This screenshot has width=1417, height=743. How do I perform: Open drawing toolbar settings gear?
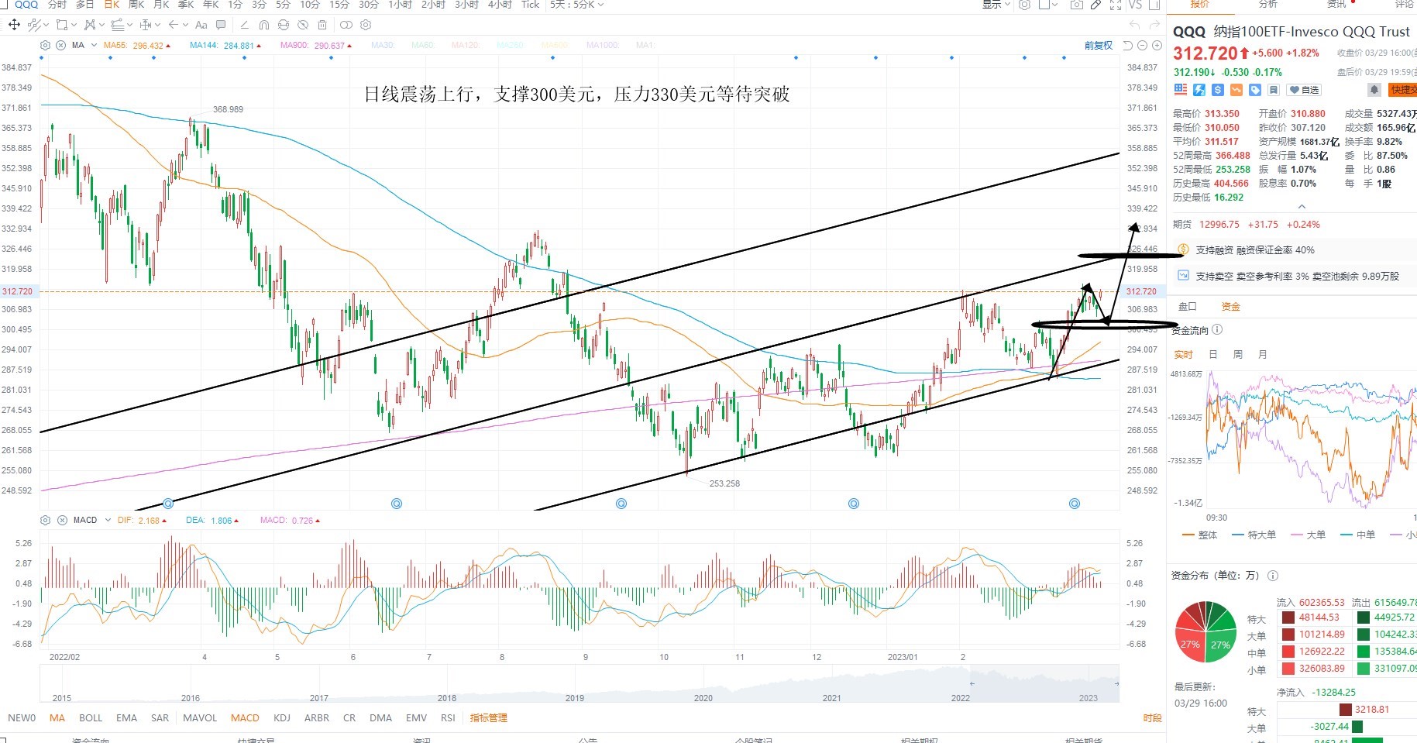[x=366, y=25]
